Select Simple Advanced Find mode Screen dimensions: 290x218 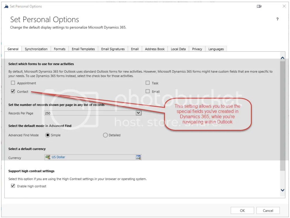pyautogui.click(x=47, y=135)
